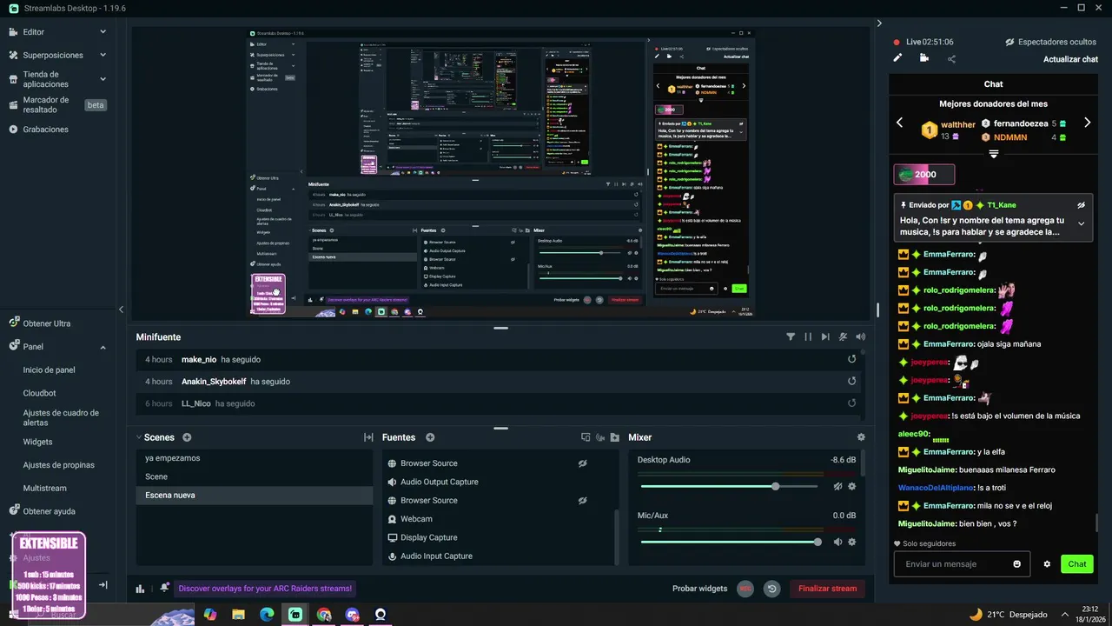This screenshot has height=626, width=1112.
Task: Open scene transitions next to Scenes
Action: click(x=368, y=437)
